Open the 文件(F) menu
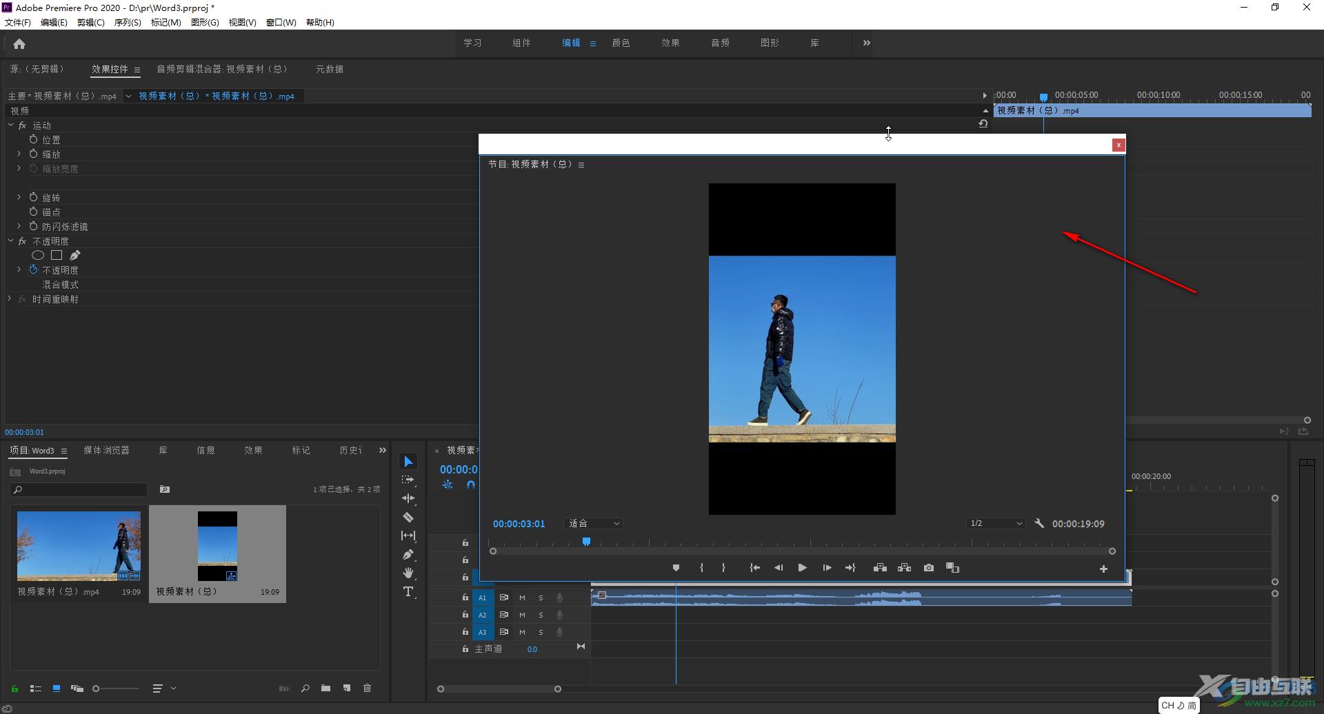Screen dimensions: 1324x714 pyautogui.click(x=18, y=23)
